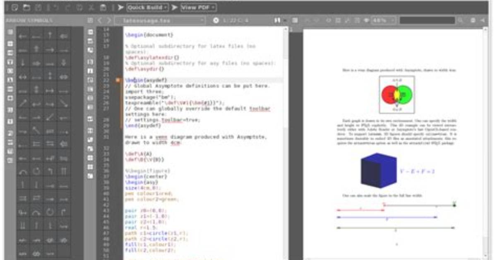Click the editor's vertical scrollbar
Viewport: 495px width, 260px height.
coord(286,144)
